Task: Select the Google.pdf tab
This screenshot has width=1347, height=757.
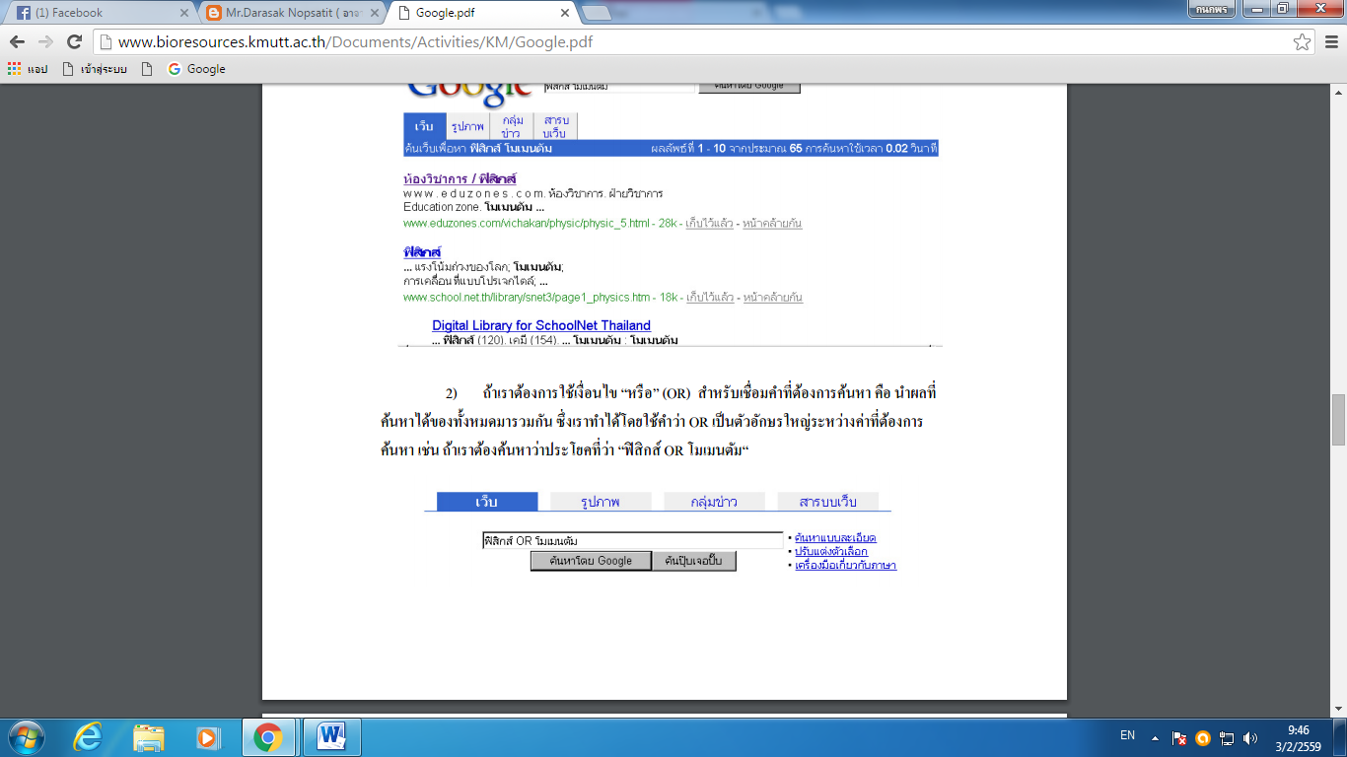Action: pos(480,13)
